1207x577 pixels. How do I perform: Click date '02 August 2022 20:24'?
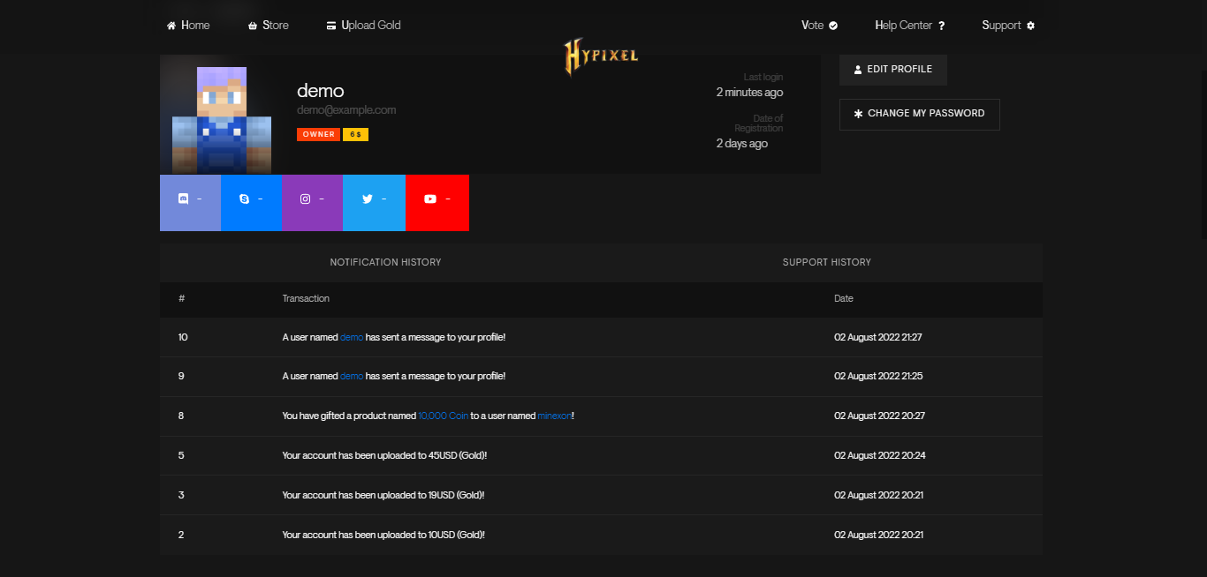coord(879,456)
